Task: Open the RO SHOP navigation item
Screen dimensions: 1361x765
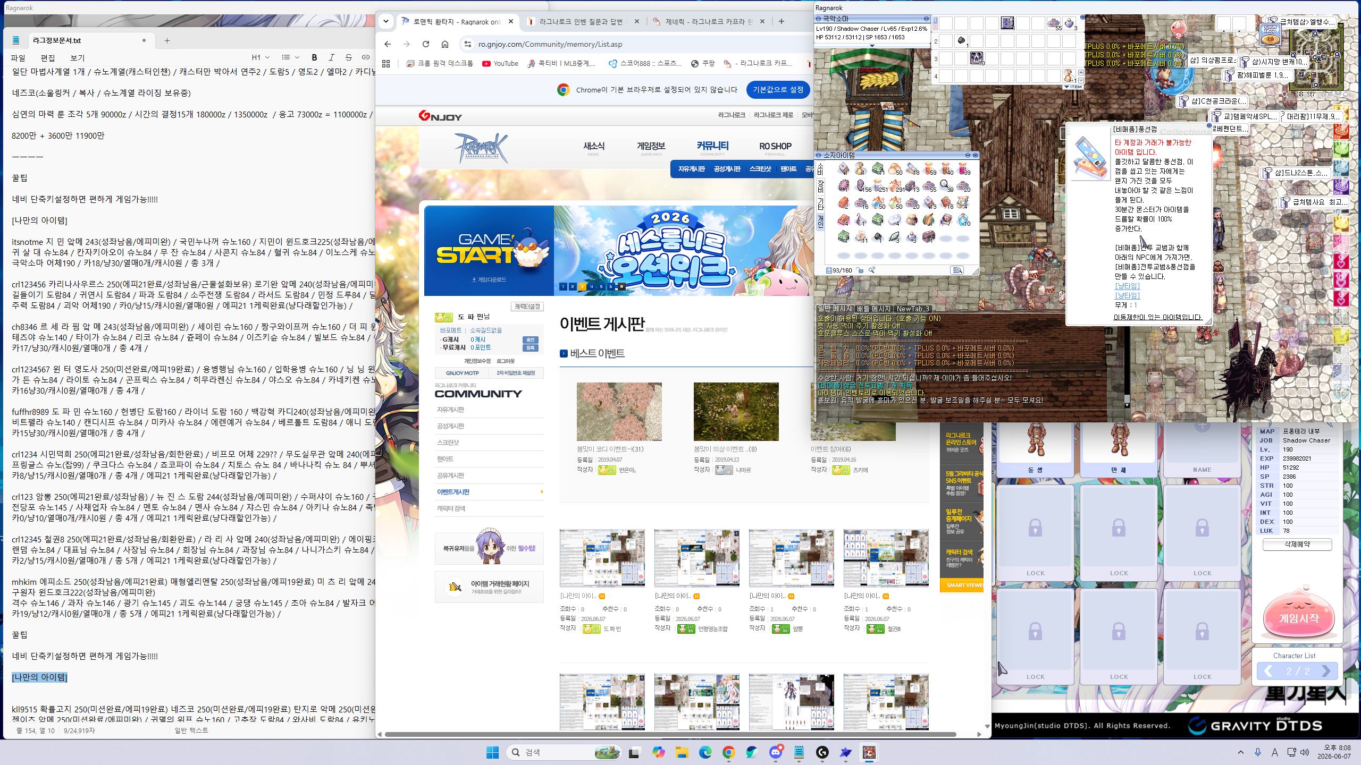Action: [775, 146]
